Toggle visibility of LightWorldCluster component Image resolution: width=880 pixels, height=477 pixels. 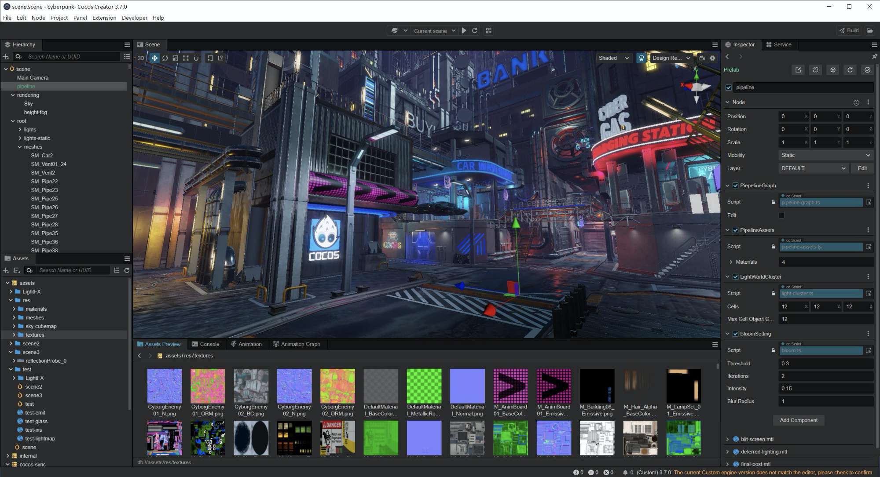[736, 277]
